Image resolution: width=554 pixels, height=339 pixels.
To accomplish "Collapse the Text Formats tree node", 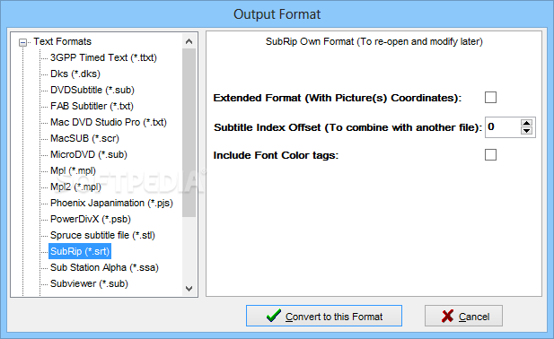I will tap(23, 43).
